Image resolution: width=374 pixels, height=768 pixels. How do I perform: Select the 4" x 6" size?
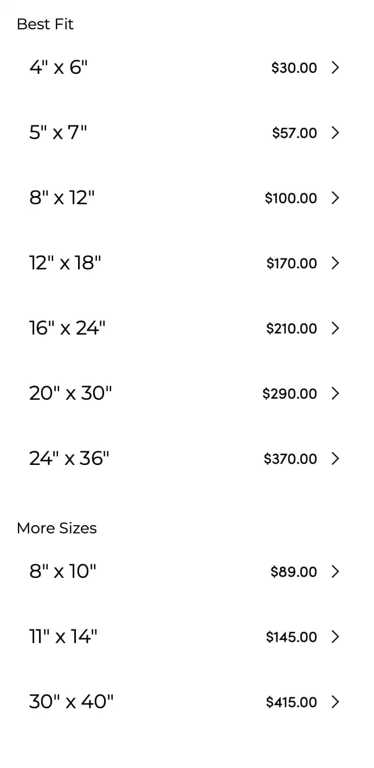(58, 67)
